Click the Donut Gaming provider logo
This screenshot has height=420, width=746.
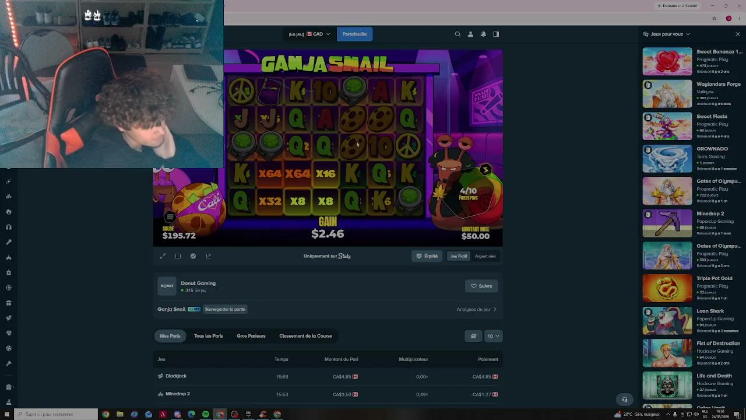[x=167, y=286]
